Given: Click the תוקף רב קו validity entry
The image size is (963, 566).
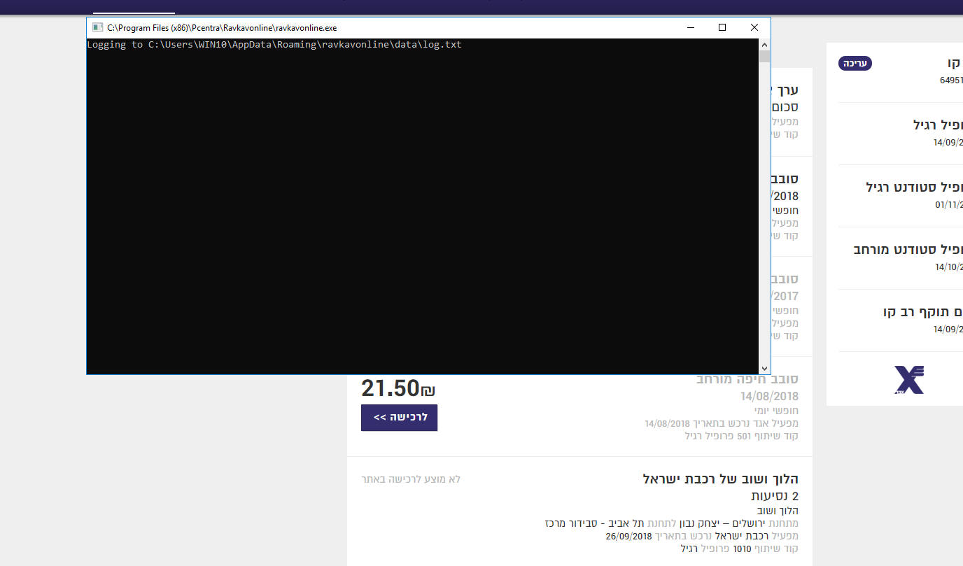Looking at the screenshot, I should [x=923, y=312].
